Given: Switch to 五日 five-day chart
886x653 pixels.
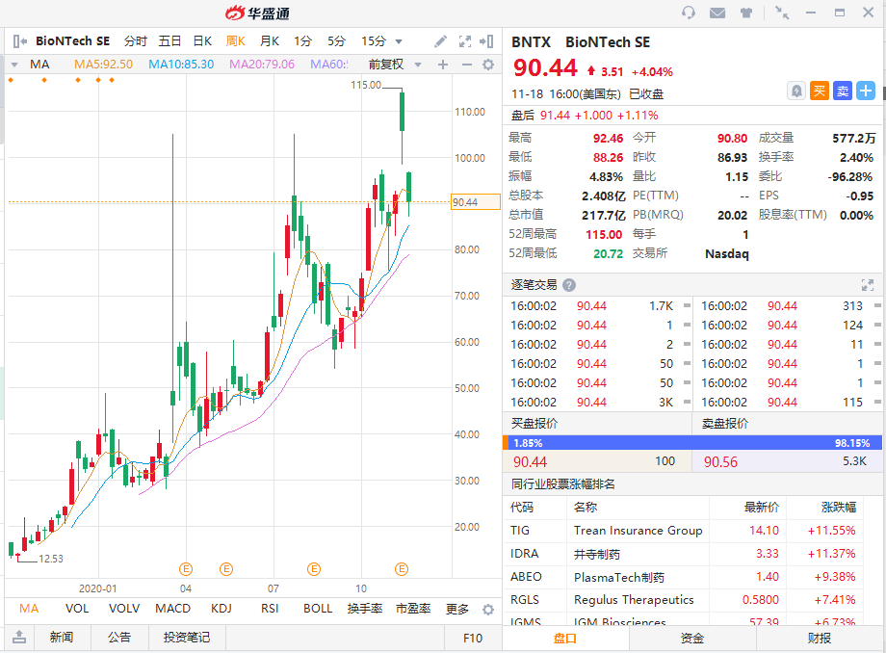Looking at the screenshot, I should (169, 41).
